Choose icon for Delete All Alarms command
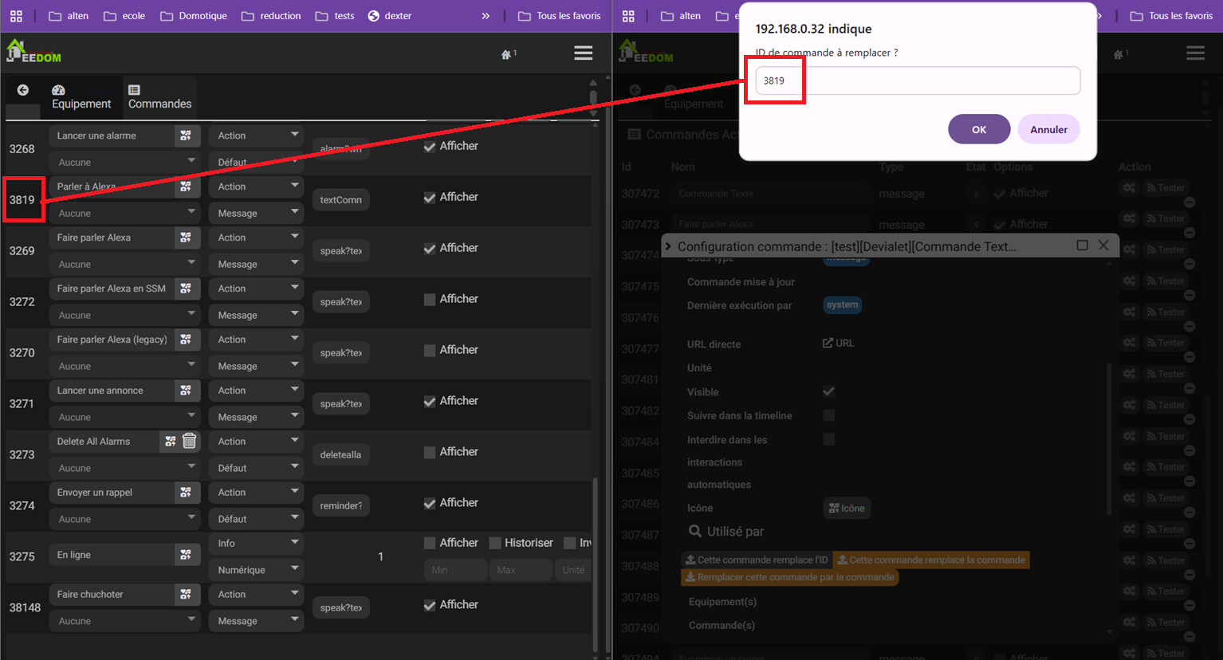The width and height of the screenshot is (1223, 660). point(171,441)
